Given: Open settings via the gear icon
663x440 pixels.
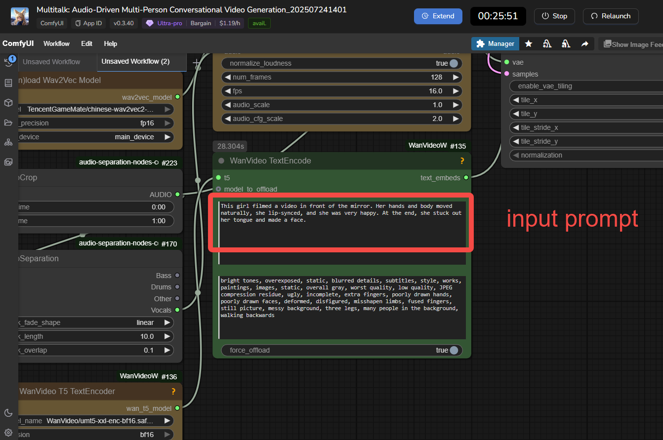Looking at the screenshot, I should [8, 433].
